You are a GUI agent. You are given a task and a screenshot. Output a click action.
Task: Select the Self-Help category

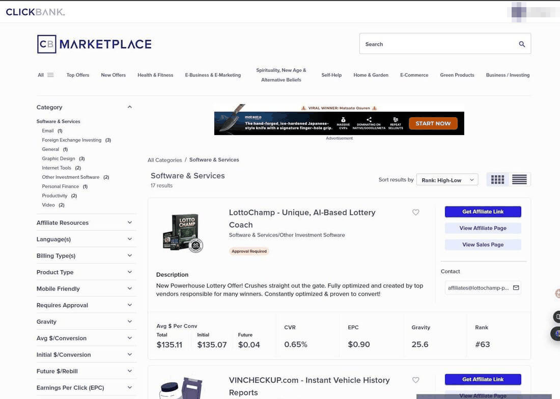(x=331, y=75)
